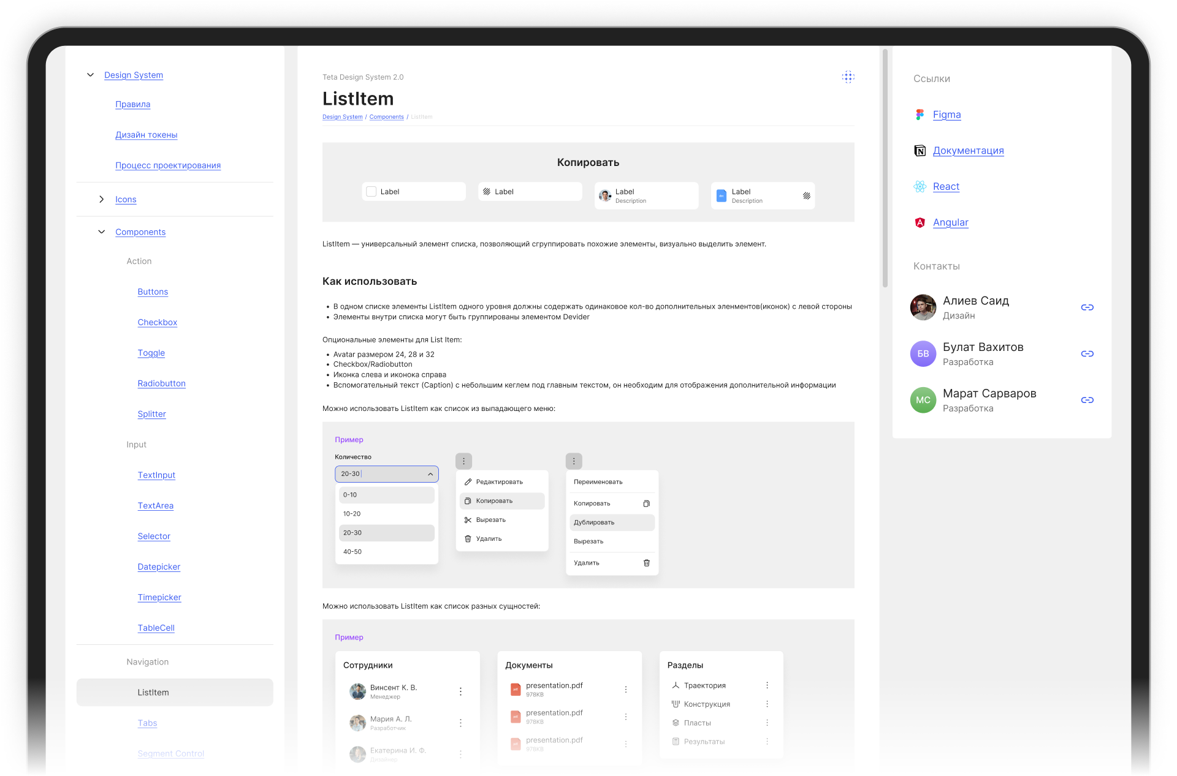Image resolution: width=1177 pixels, height=776 pixels.
Task: Click the Notion icon beside Документация
Action: pyautogui.click(x=920, y=150)
